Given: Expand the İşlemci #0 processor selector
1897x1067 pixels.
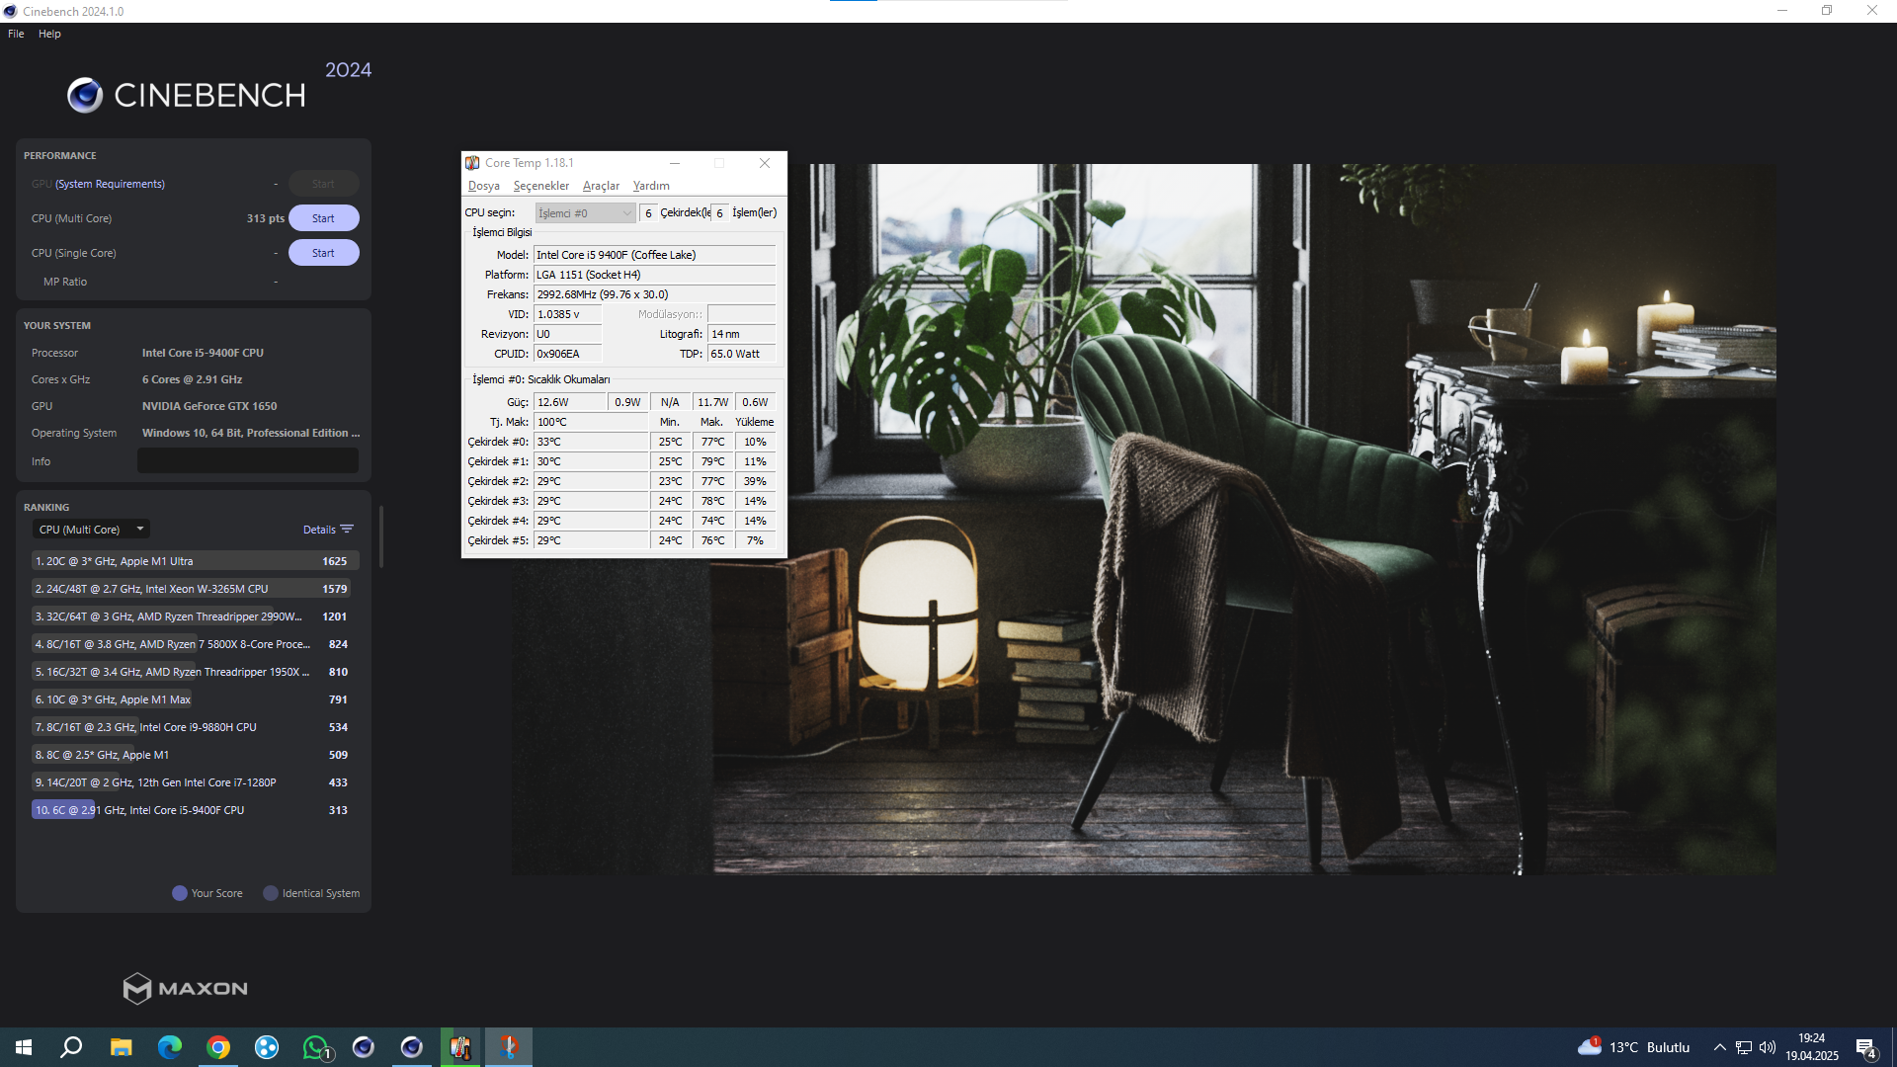Looking at the screenshot, I should pos(585,213).
